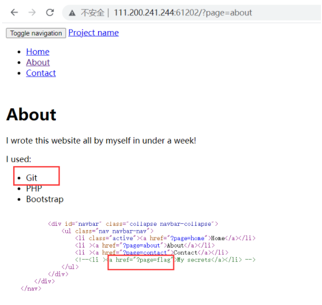Screen dimensions: 322x305
Task: Open the Contact nav link
Action: (41, 73)
